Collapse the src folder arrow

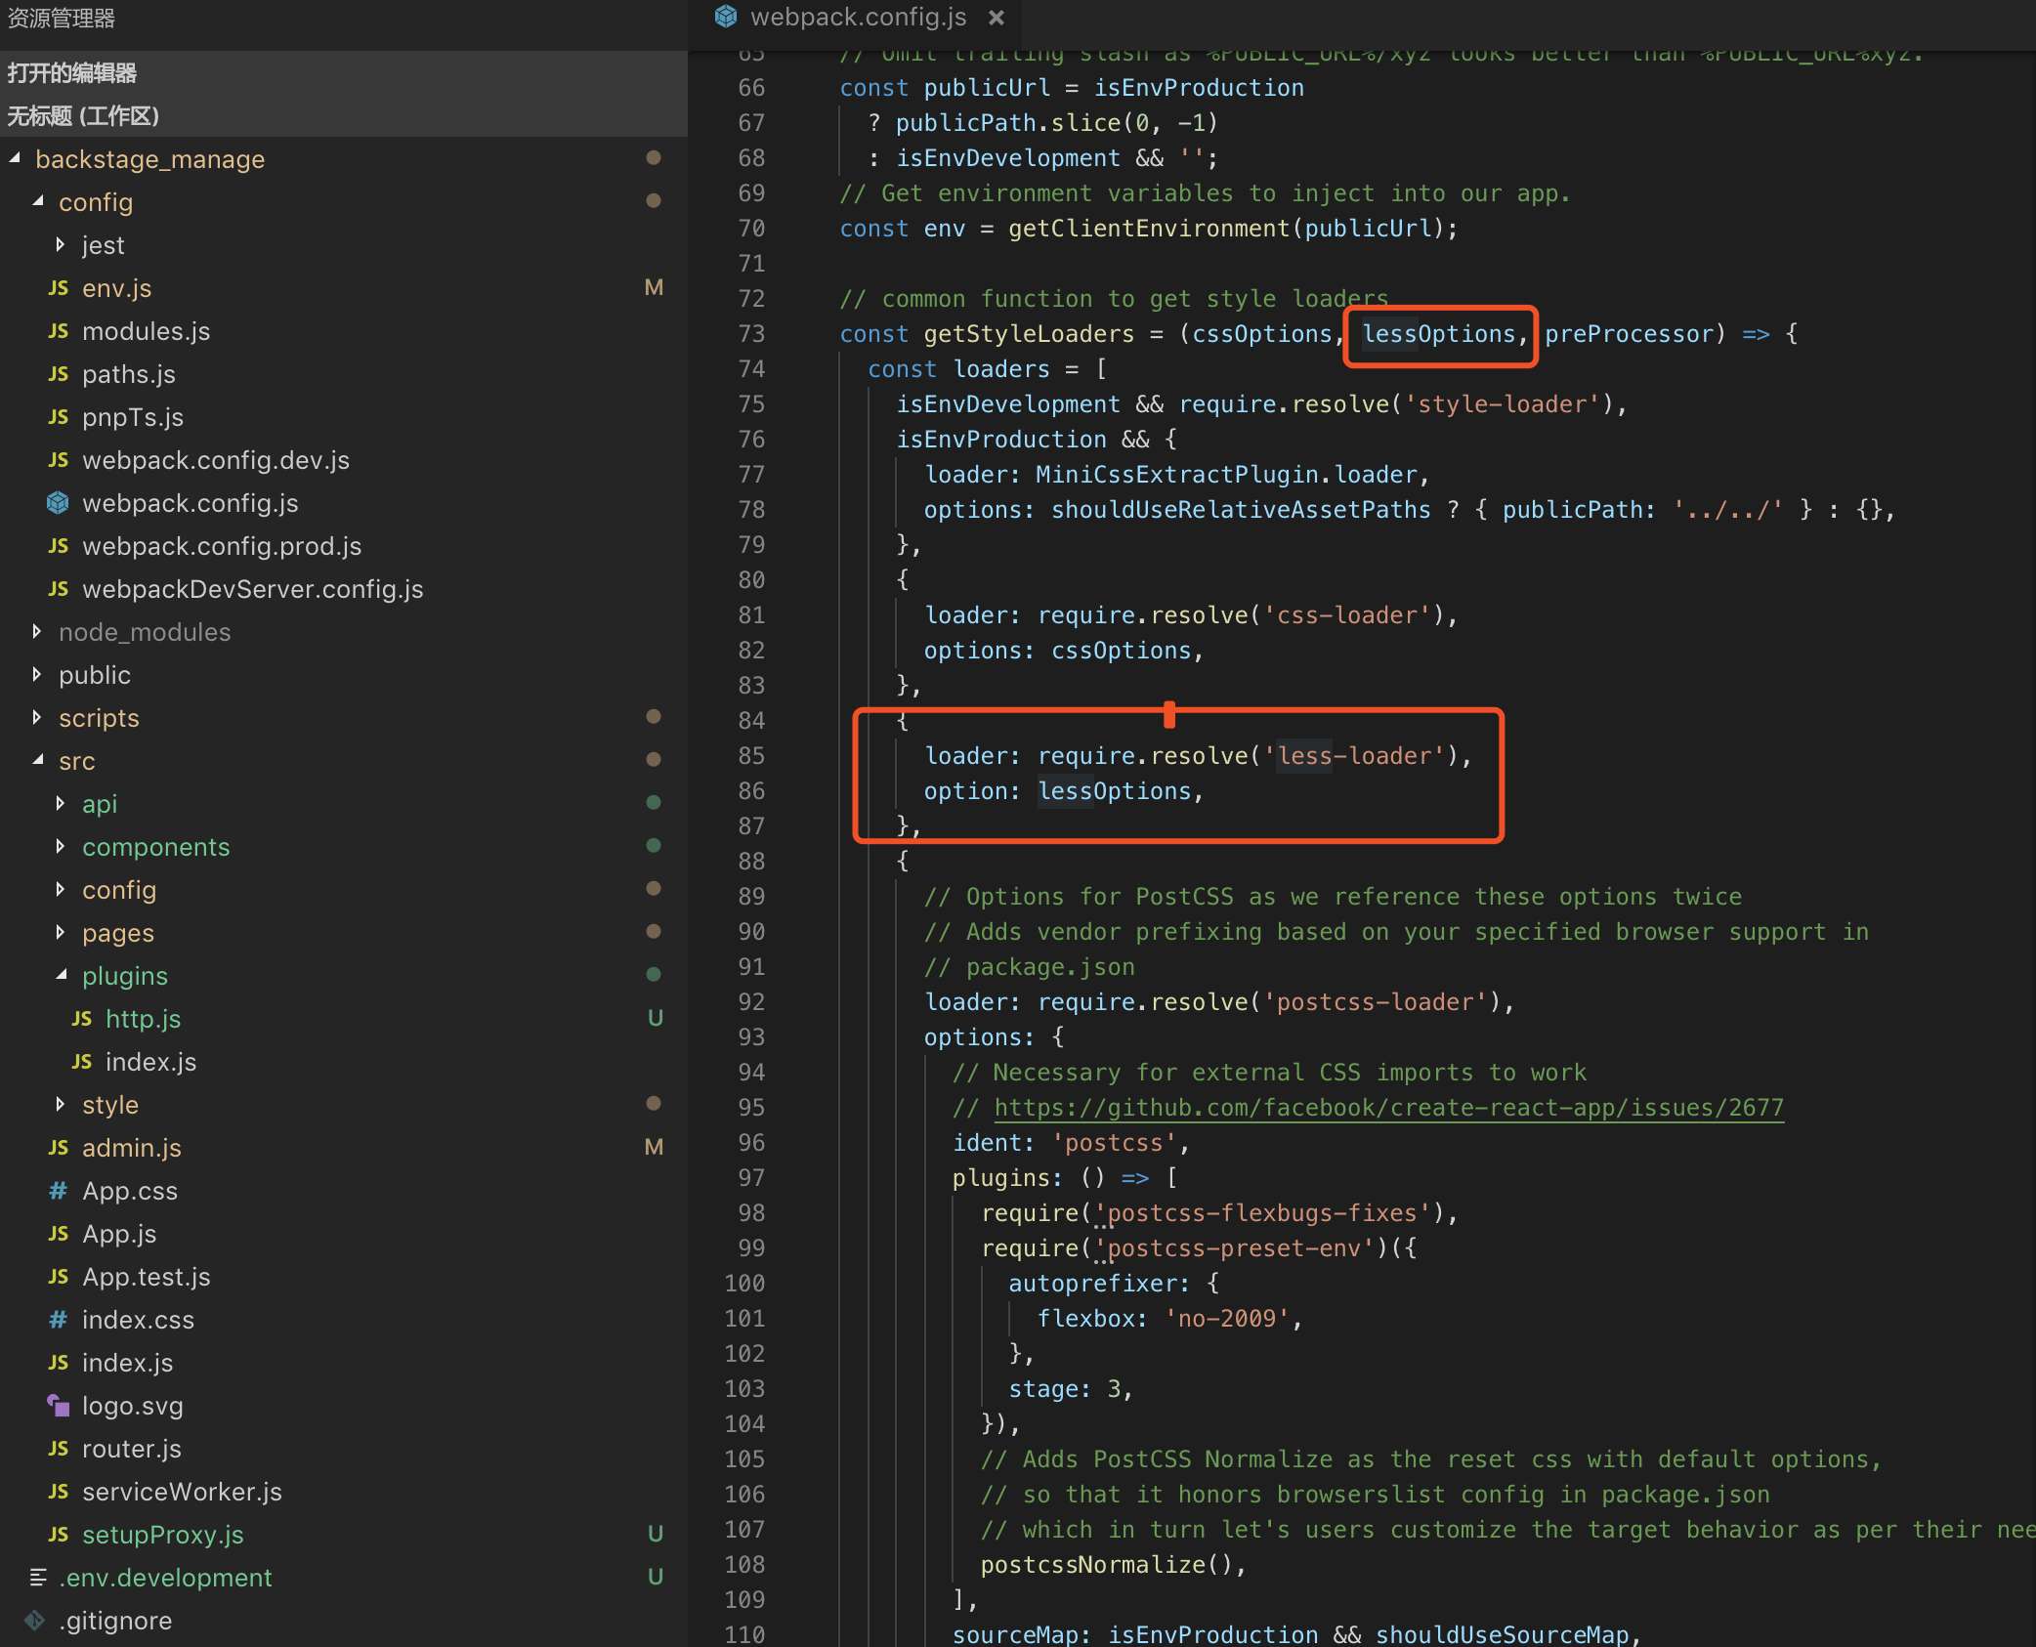38,760
